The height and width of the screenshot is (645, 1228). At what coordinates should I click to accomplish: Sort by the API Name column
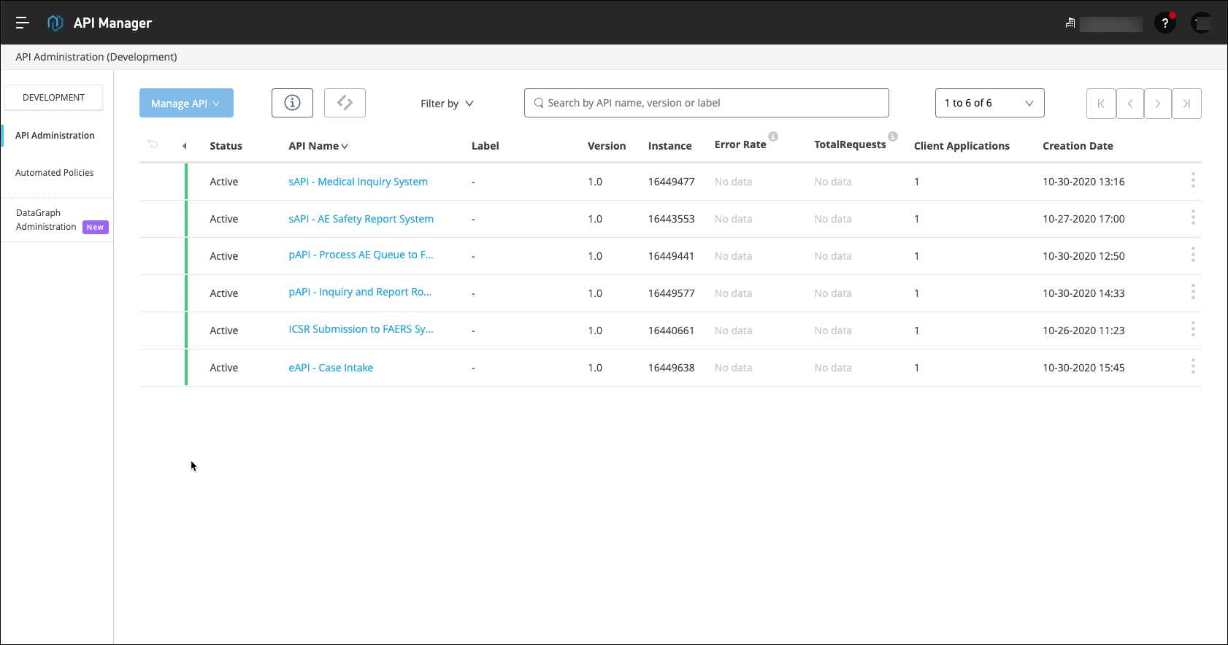(x=318, y=146)
